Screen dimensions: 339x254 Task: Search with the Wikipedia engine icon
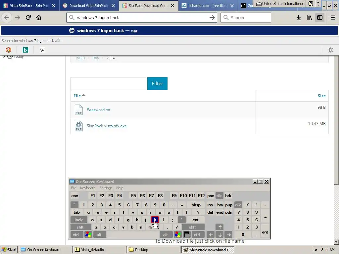pyautogui.click(x=42, y=50)
